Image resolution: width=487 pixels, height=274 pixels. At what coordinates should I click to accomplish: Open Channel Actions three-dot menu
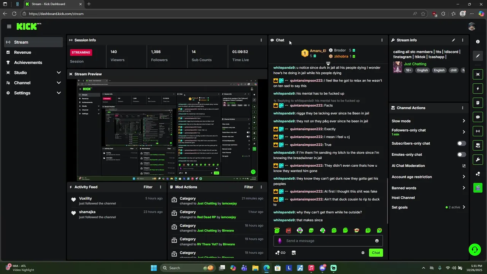(463, 108)
